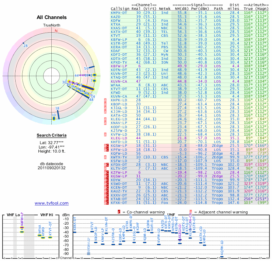Viewport: 272px width, 261px height.
Task: Select KQFW-LD callsign in the table
Action: click(119, 153)
